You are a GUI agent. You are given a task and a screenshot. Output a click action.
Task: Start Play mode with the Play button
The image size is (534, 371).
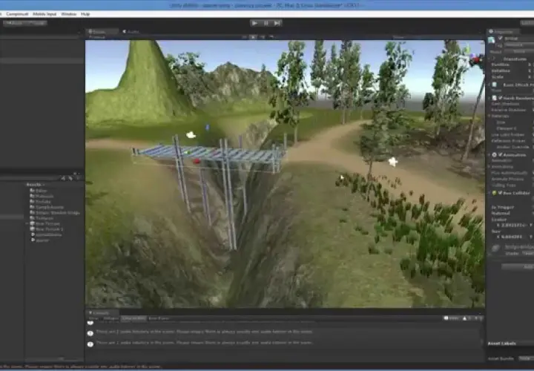(x=254, y=23)
